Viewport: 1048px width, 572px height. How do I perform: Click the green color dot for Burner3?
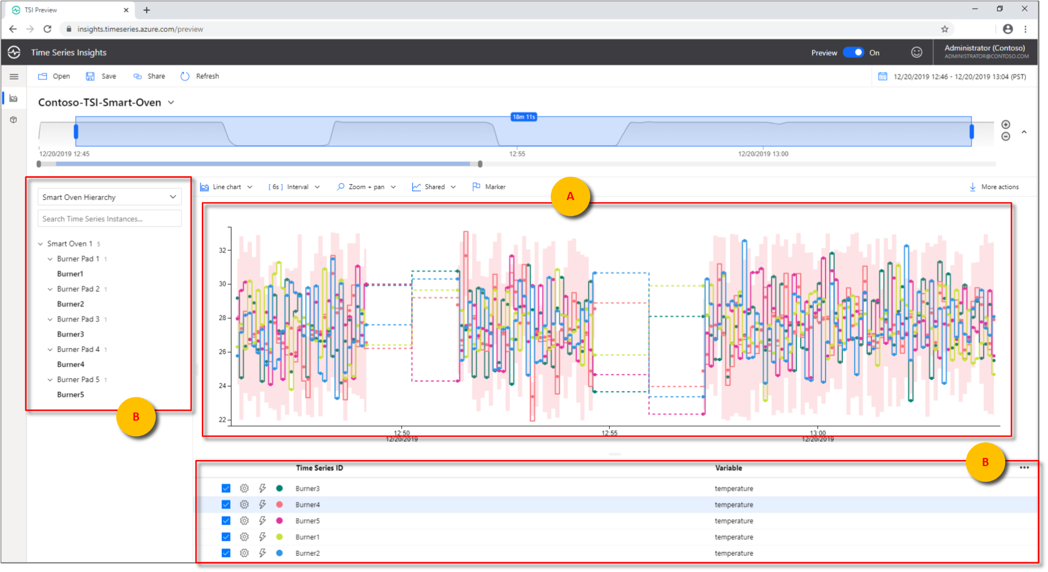[x=280, y=488]
